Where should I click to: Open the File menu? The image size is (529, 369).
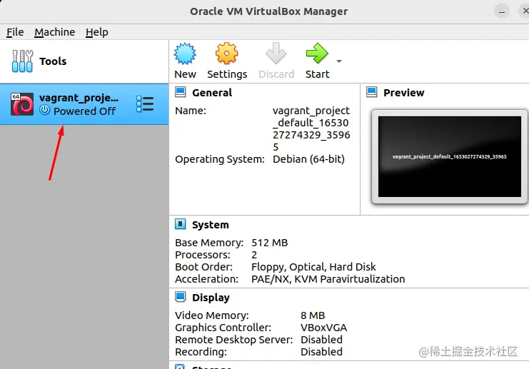(15, 32)
